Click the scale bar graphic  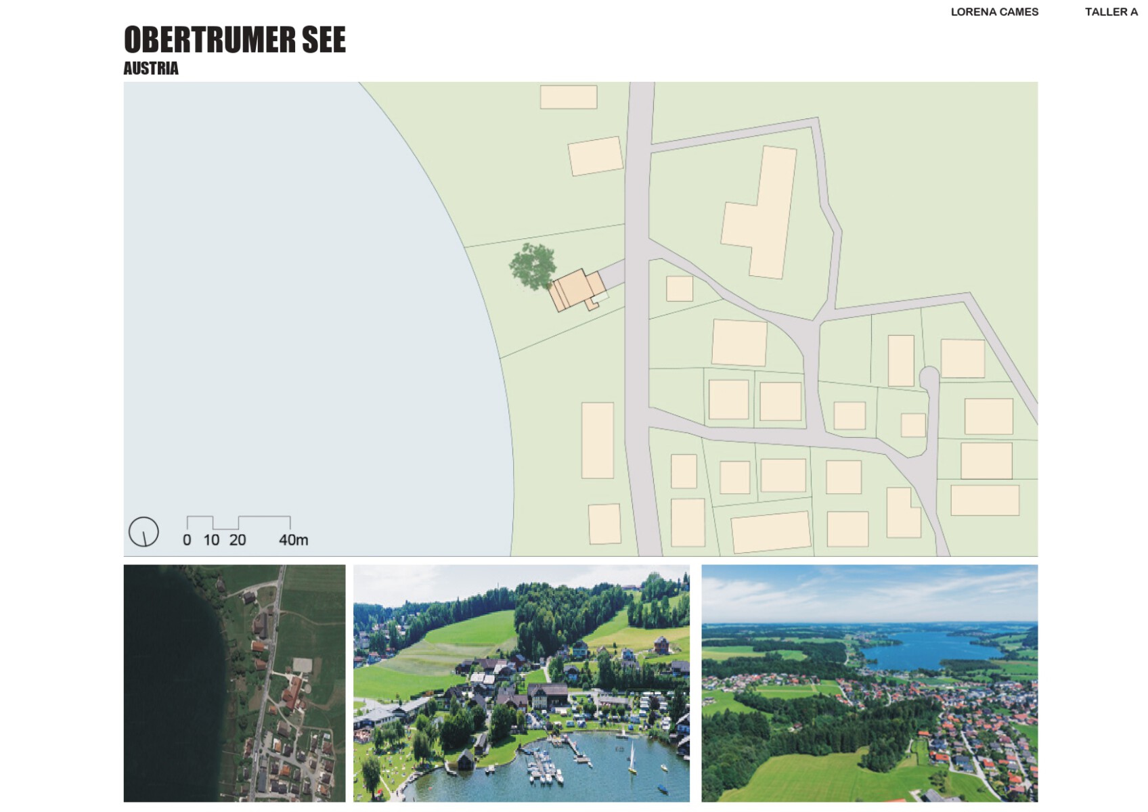click(x=238, y=522)
